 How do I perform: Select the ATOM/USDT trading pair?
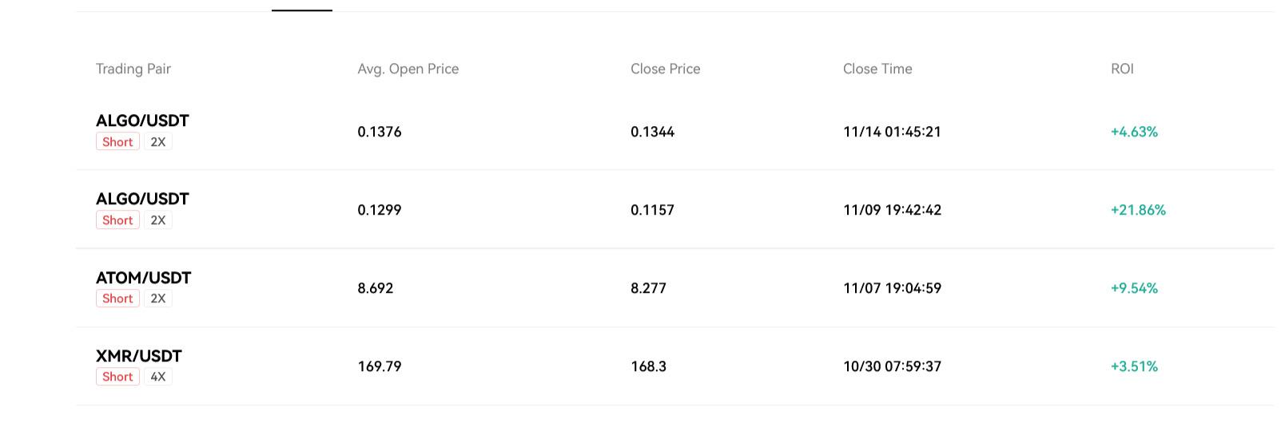(x=143, y=278)
